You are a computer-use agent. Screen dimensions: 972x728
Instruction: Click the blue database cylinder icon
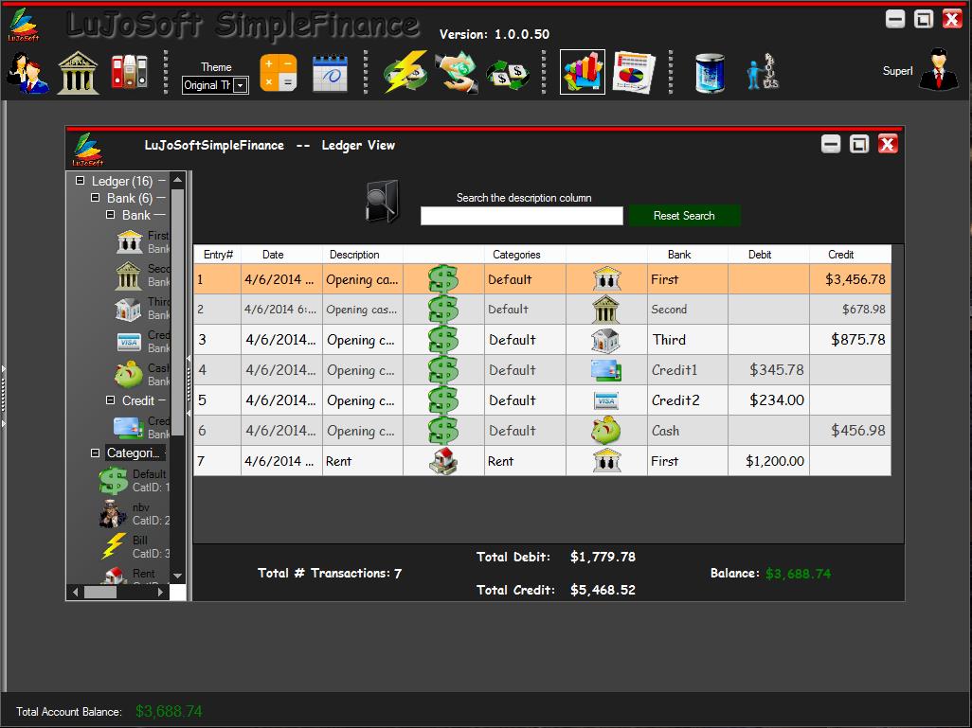tap(710, 73)
